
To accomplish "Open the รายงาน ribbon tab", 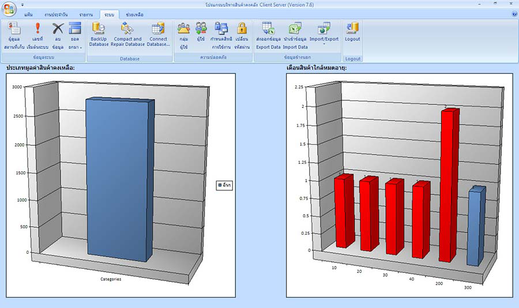I will coord(86,14).
